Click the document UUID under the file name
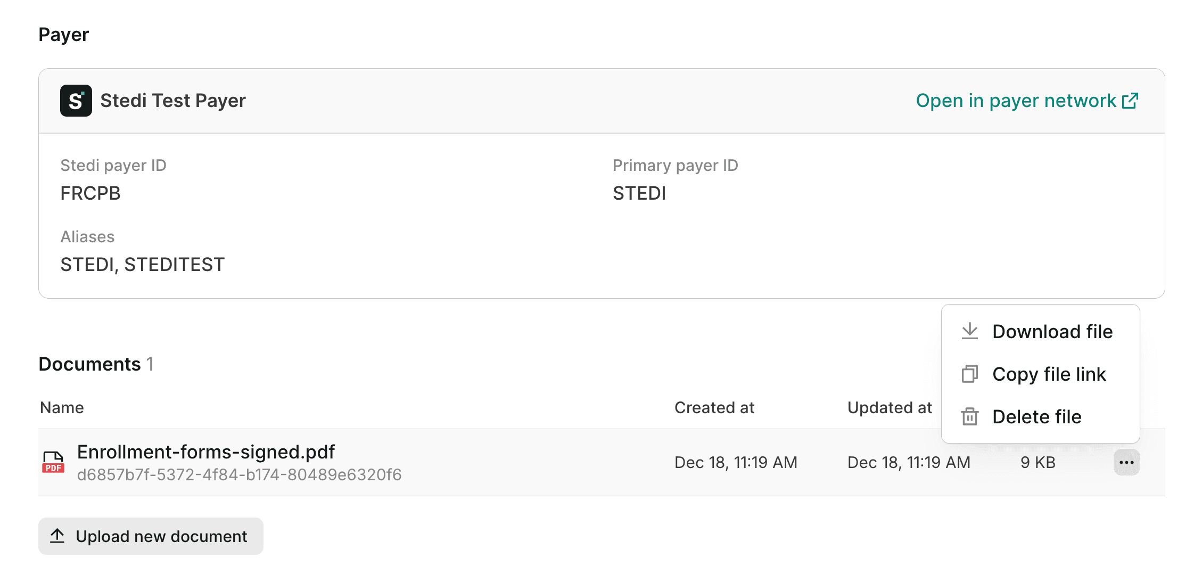The height and width of the screenshot is (574, 1202). [x=239, y=474]
